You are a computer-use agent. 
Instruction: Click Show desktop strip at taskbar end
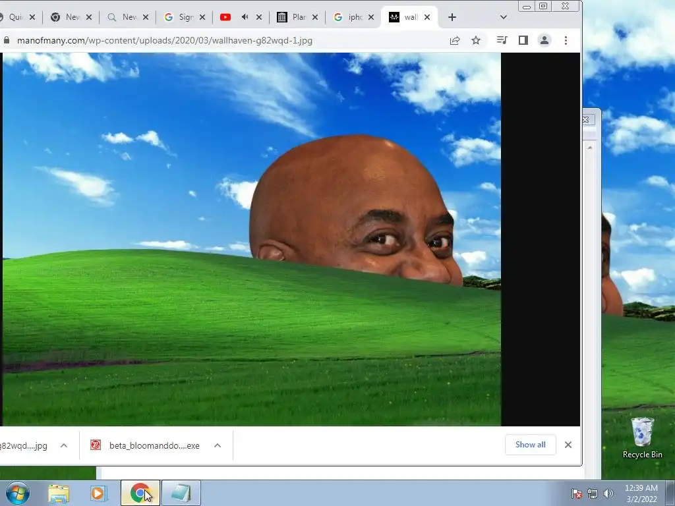(x=670, y=493)
